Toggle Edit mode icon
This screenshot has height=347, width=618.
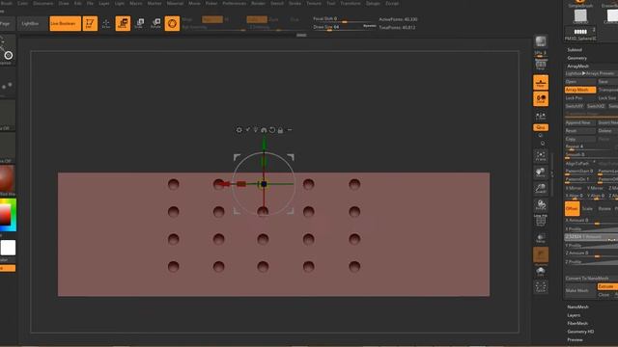coord(90,23)
